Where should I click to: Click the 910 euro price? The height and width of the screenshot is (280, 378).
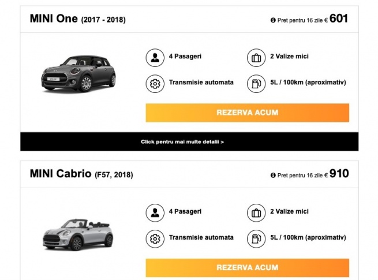pos(339,174)
